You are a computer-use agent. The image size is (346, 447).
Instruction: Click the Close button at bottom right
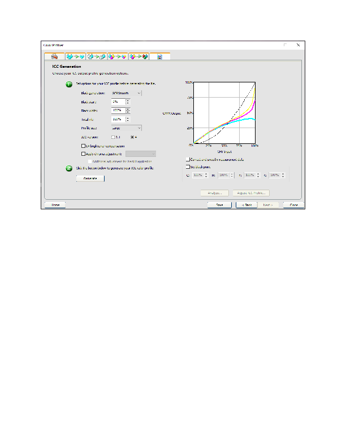click(293, 205)
